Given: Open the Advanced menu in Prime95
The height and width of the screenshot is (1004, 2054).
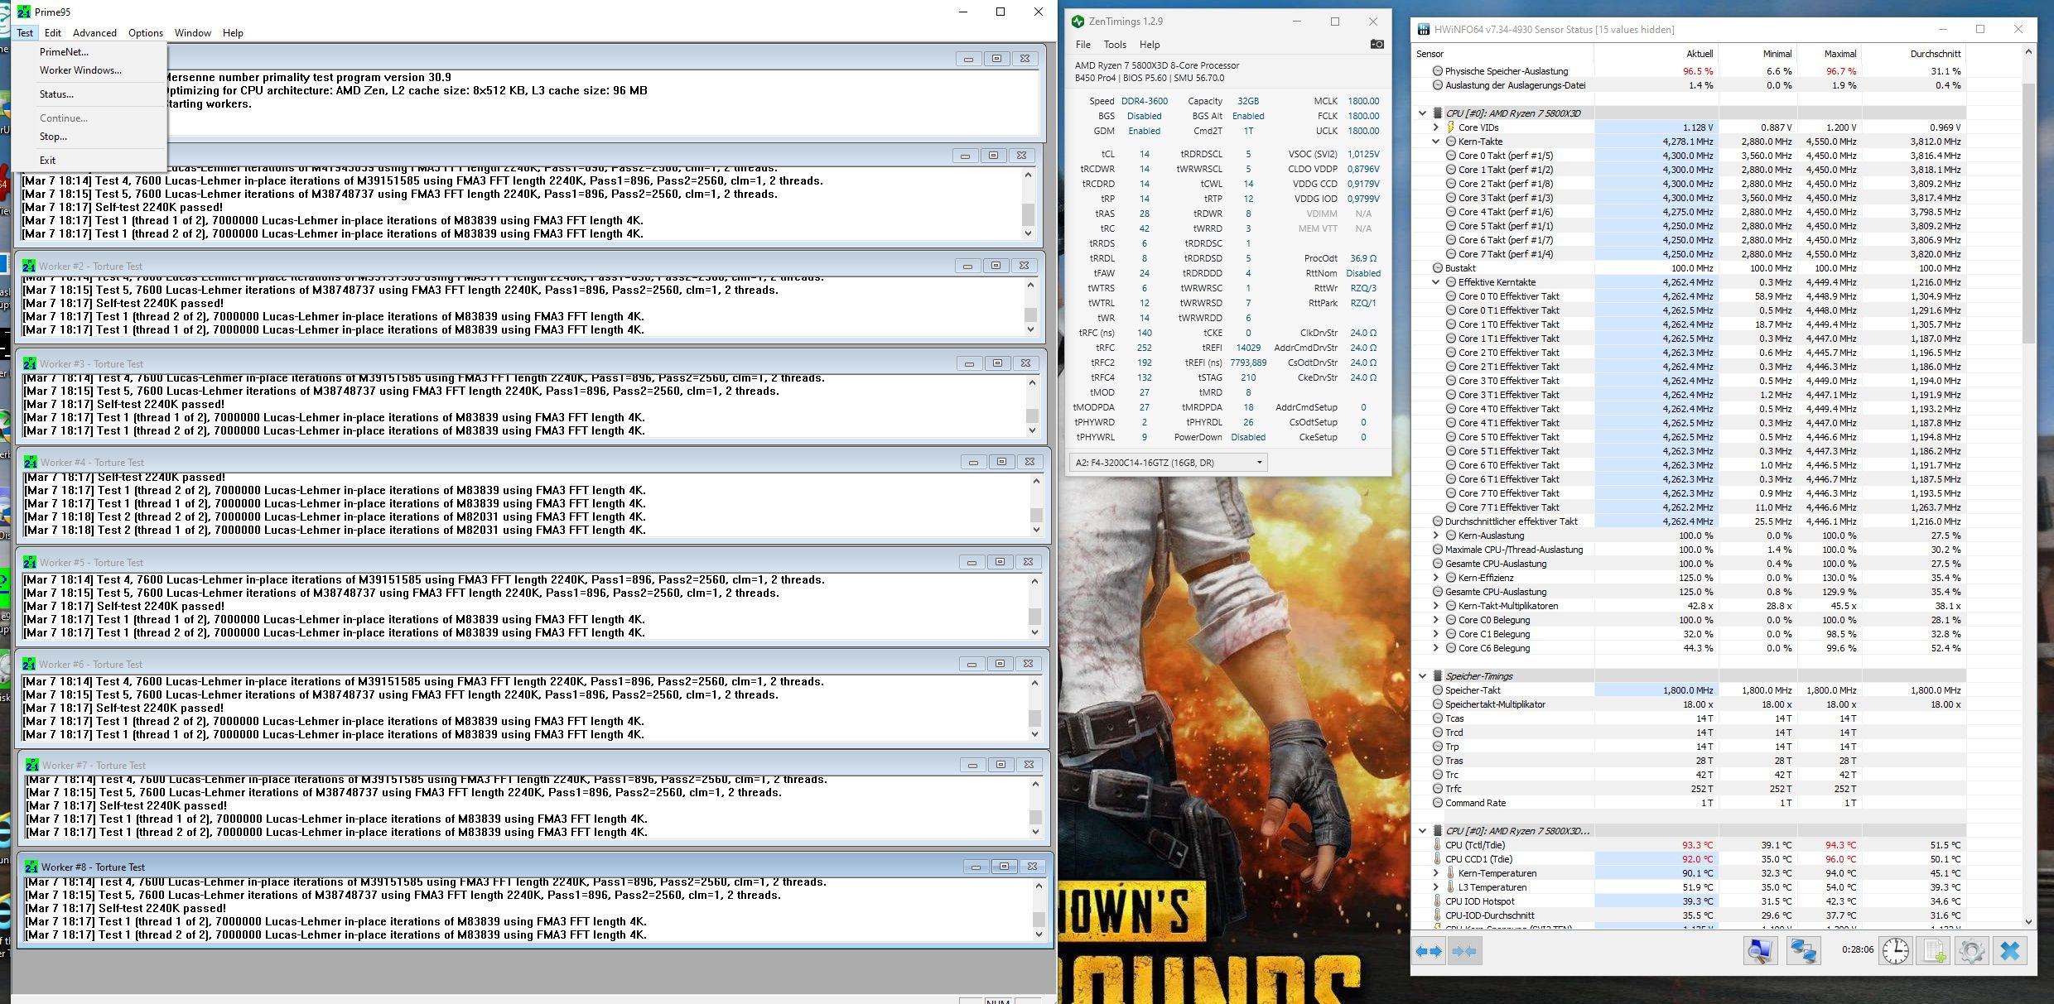Looking at the screenshot, I should tap(94, 33).
